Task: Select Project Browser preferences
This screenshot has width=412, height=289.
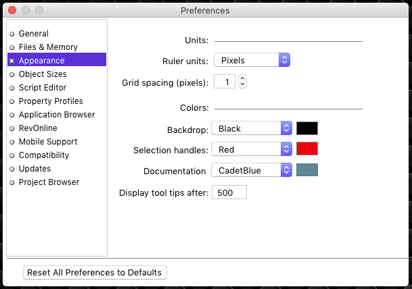Action: click(x=49, y=182)
